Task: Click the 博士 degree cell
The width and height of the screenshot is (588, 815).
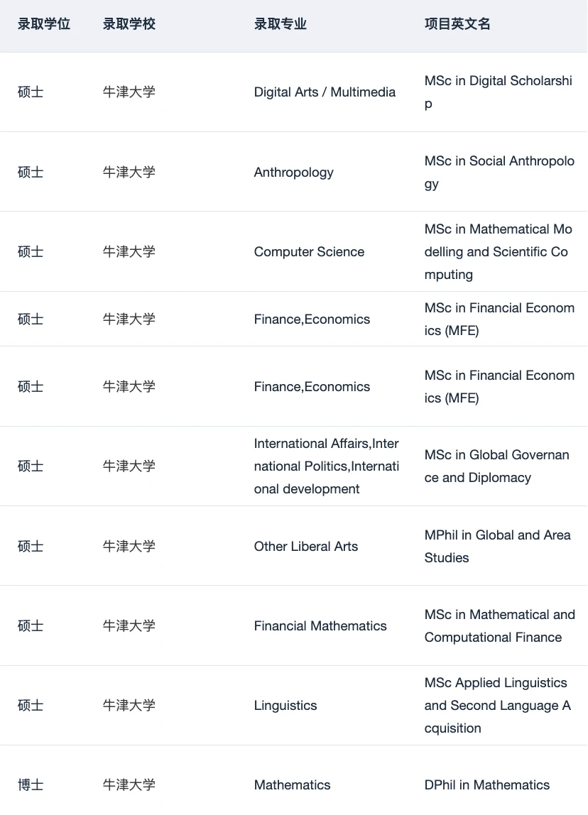Action: click(x=30, y=785)
